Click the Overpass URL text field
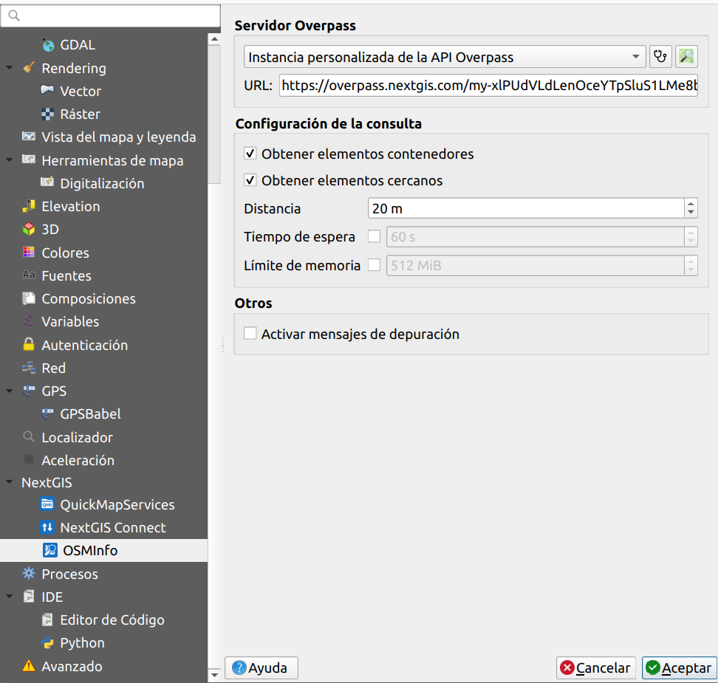 (488, 85)
